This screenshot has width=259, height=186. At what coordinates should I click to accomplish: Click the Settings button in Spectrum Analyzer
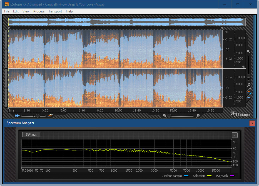coord(31,135)
